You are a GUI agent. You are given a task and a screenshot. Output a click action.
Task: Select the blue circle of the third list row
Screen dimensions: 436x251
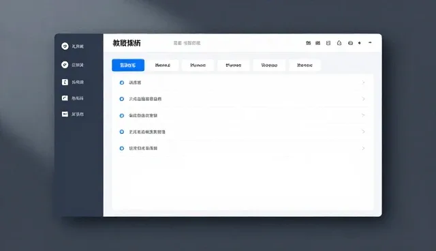click(122, 115)
